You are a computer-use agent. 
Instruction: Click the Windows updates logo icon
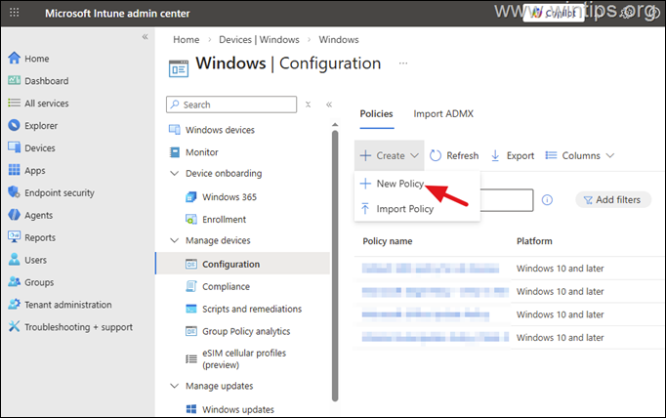tap(191, 409)
